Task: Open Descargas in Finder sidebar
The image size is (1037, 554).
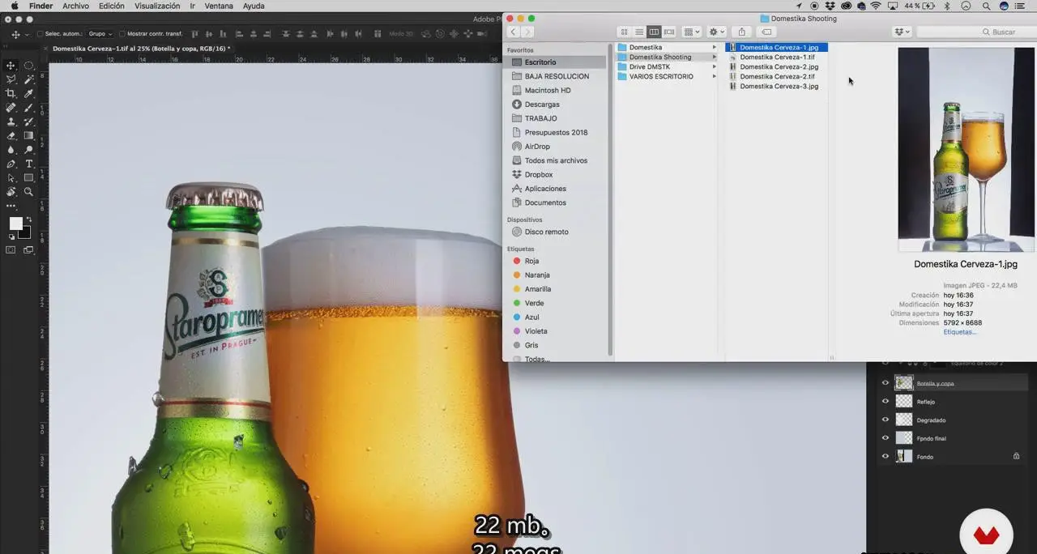Action: coord(542,104)
